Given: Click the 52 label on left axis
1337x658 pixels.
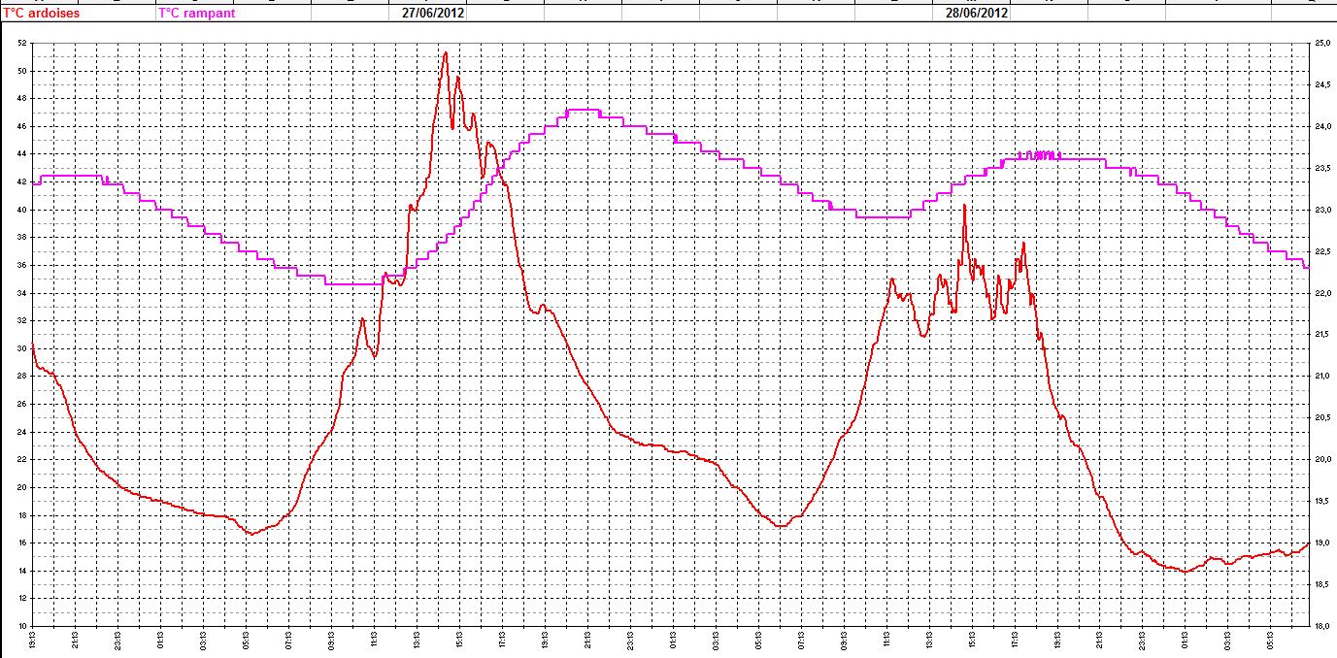Looking at the screenshot, I should (x=21, y=44).
